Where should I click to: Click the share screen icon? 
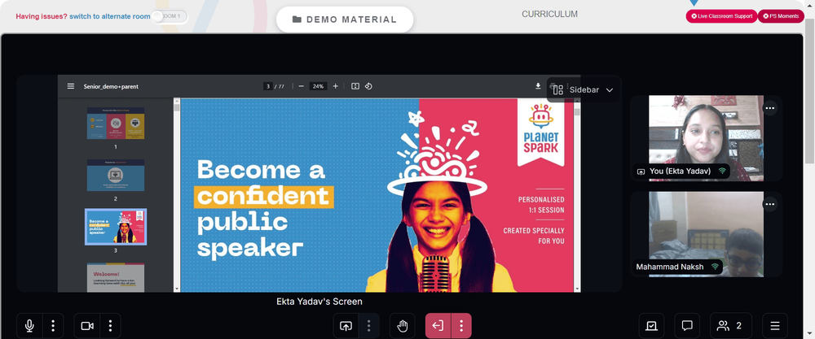tap(346, 326)
